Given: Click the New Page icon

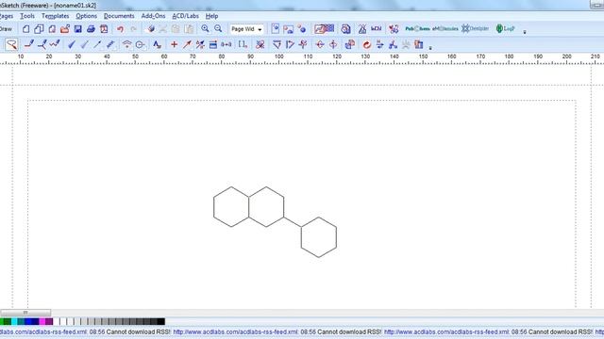Looking at the screenshot, I should coord(25,29).
